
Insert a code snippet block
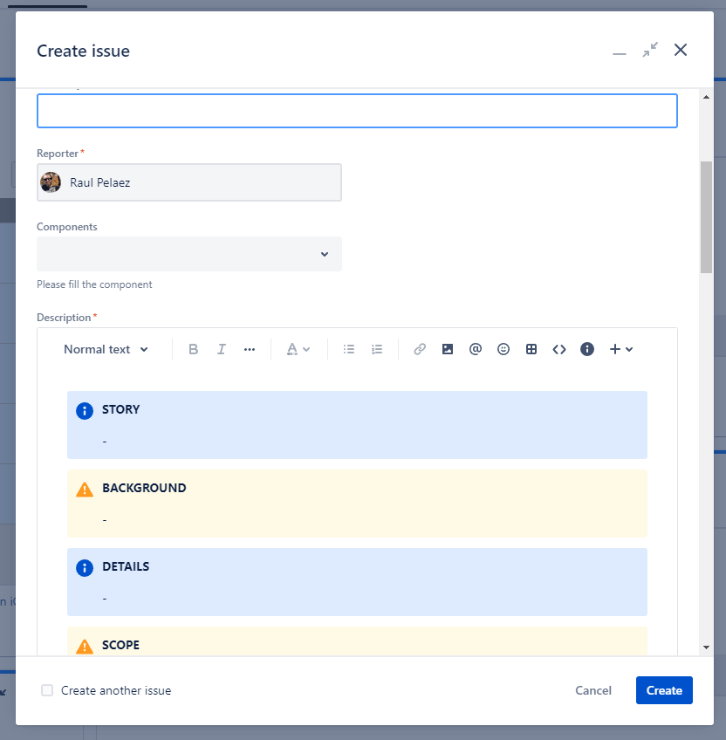(x=559, y=349)
